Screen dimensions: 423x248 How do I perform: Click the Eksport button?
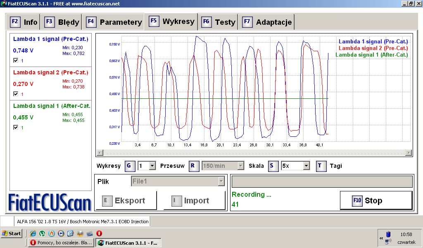point(129,200)
